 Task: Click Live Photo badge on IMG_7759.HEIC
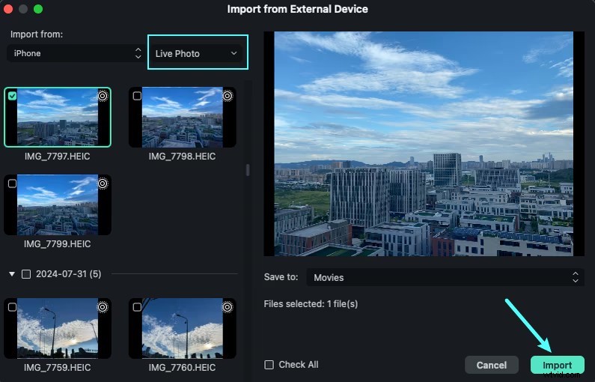pos(103,307)
